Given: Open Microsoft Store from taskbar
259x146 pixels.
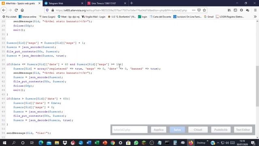Looking at the screenshot, I should 128,143.
